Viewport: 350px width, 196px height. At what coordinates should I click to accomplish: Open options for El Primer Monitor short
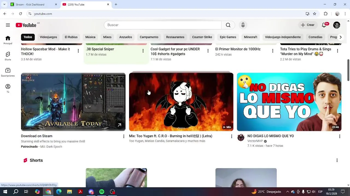pos(273,51)
